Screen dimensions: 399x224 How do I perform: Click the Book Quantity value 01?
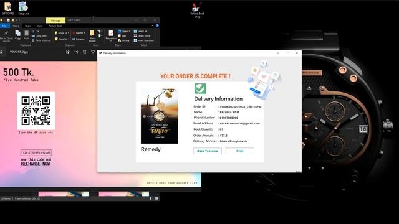pyautogui.click(x=221, y=129)
